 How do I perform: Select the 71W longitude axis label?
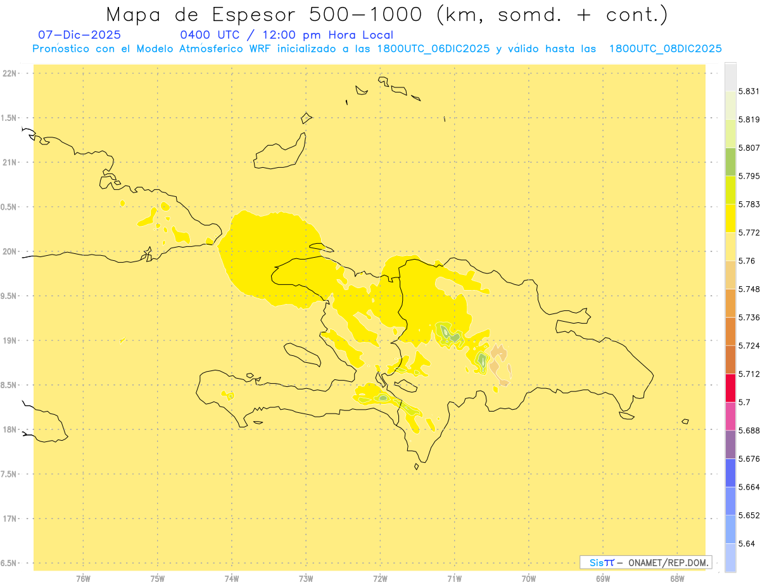[x=454, y=579]
